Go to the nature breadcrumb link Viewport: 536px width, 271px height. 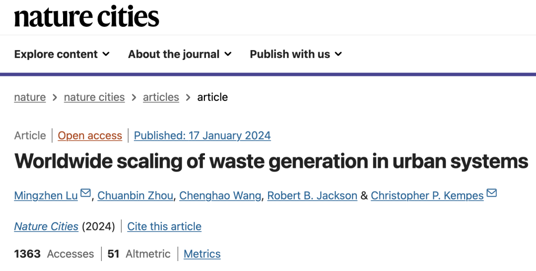tap(30, 97)
